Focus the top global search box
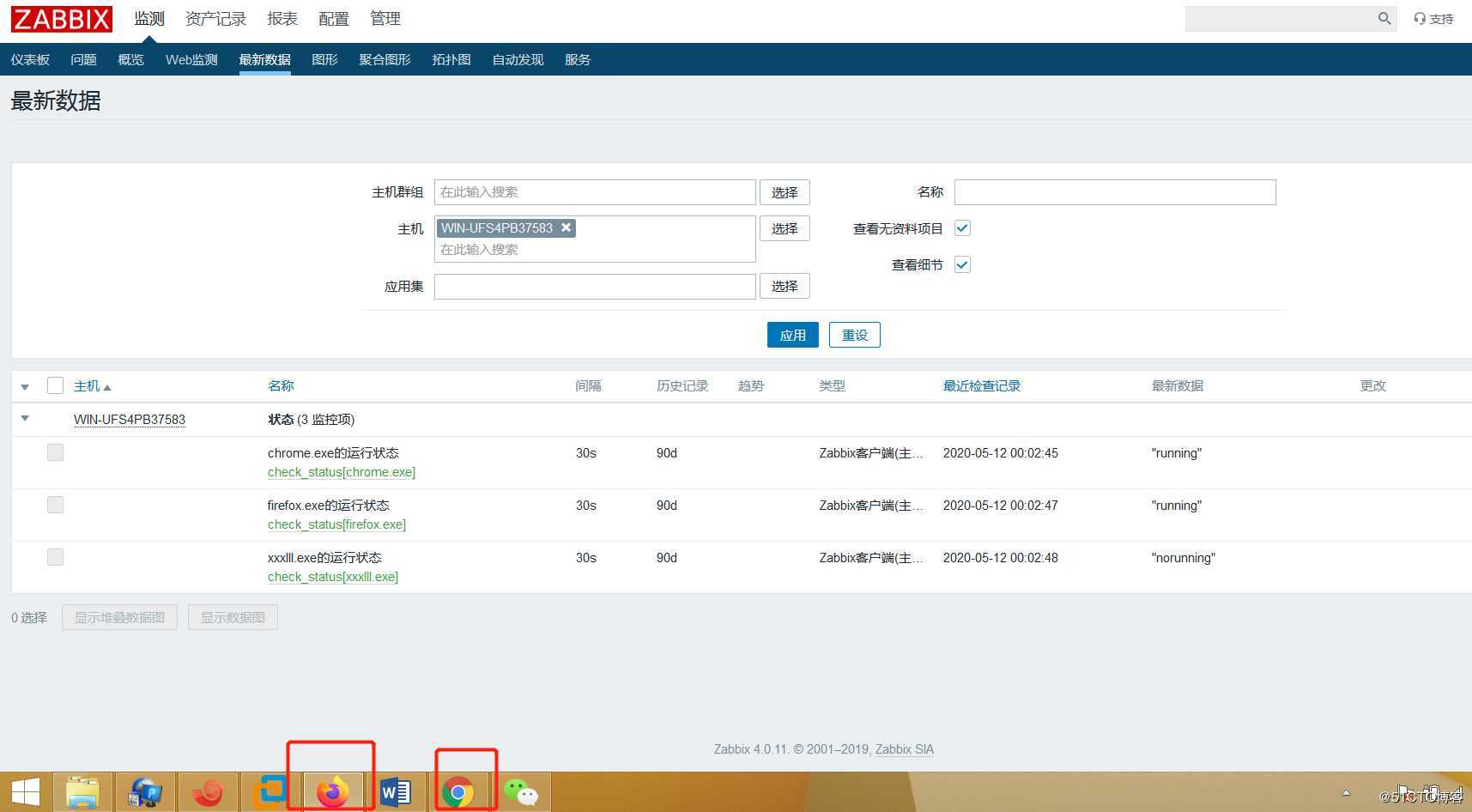Screen dimensions: 1472x812 (1279, 18)
